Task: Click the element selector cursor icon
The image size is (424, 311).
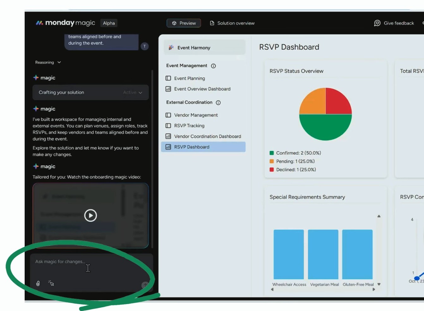Action: tap(51, 283)
